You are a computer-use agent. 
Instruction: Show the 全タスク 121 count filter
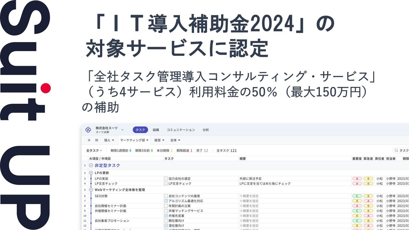pyautogui.click(x=227, y=150)
